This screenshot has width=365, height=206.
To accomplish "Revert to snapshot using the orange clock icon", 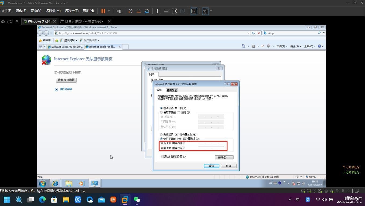I will pos(139,11).
